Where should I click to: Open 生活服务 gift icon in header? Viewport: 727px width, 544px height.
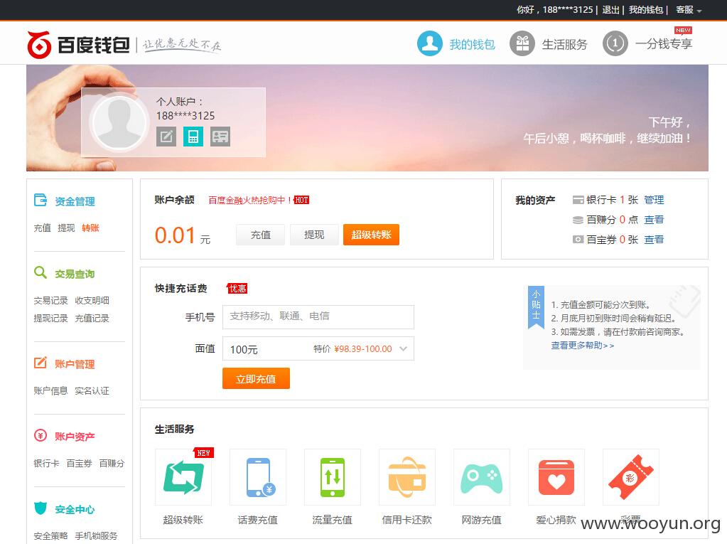(x=522, y=43)
